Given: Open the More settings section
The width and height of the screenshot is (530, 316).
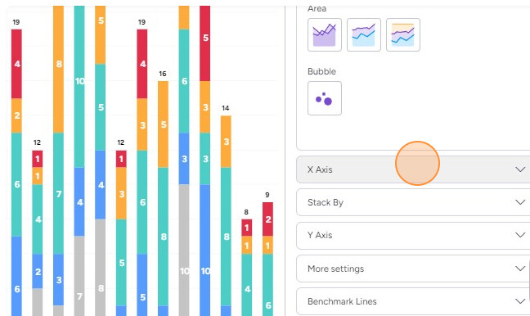Looking at the screenshot, I should point(413,269).
